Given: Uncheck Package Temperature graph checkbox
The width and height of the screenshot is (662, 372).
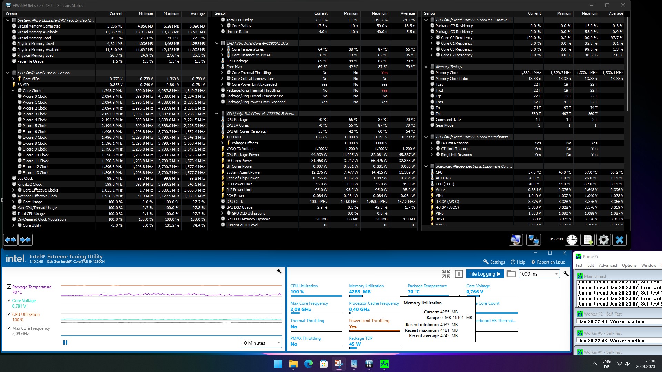Looking at the screenshot, I should coord(9,287).
